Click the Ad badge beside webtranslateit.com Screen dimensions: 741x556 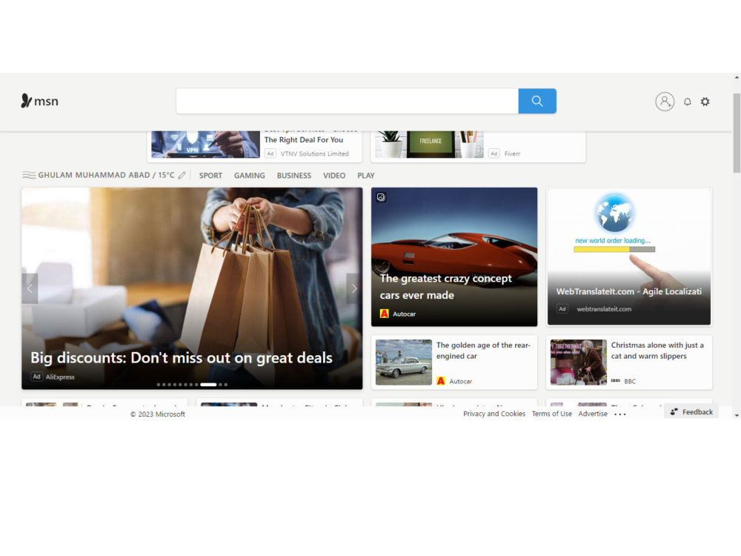(x=562, y=308)
